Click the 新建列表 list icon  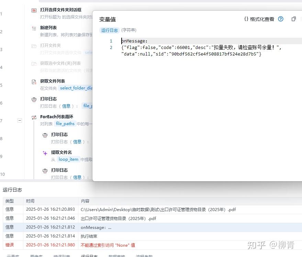[33, 28]
